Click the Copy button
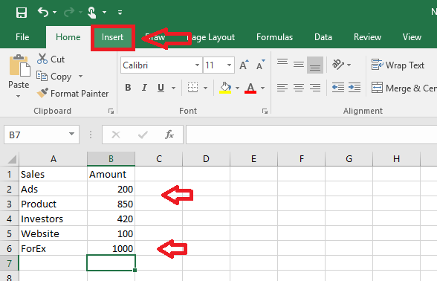Viewport: 437px width, 281px height. click(54, 77)
